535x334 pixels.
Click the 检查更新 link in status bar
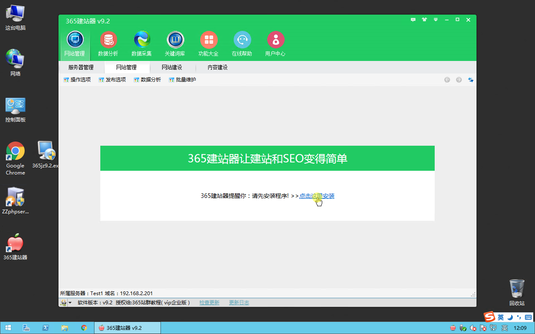(x=209, y=303)
